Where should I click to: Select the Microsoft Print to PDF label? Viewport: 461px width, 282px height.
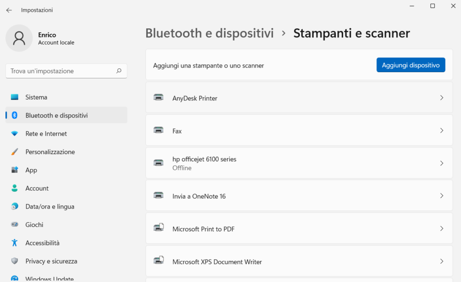(x=203, y=229)
